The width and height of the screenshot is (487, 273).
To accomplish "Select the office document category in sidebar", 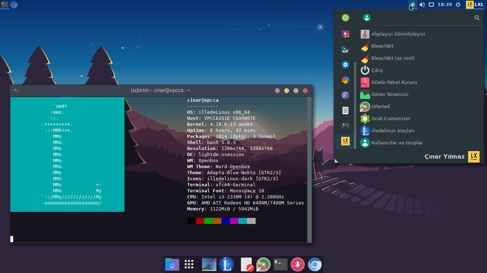I will point(345,111).
